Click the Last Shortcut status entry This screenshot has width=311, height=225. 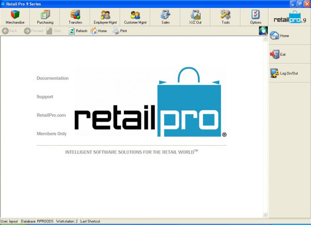tap(90, 221)
